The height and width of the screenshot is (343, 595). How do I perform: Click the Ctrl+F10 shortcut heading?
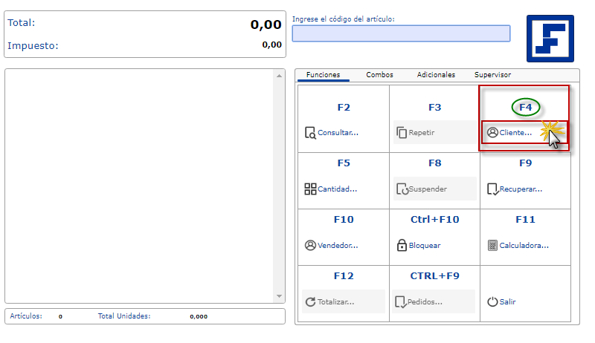pyautogui.click(x=435, y=220)
